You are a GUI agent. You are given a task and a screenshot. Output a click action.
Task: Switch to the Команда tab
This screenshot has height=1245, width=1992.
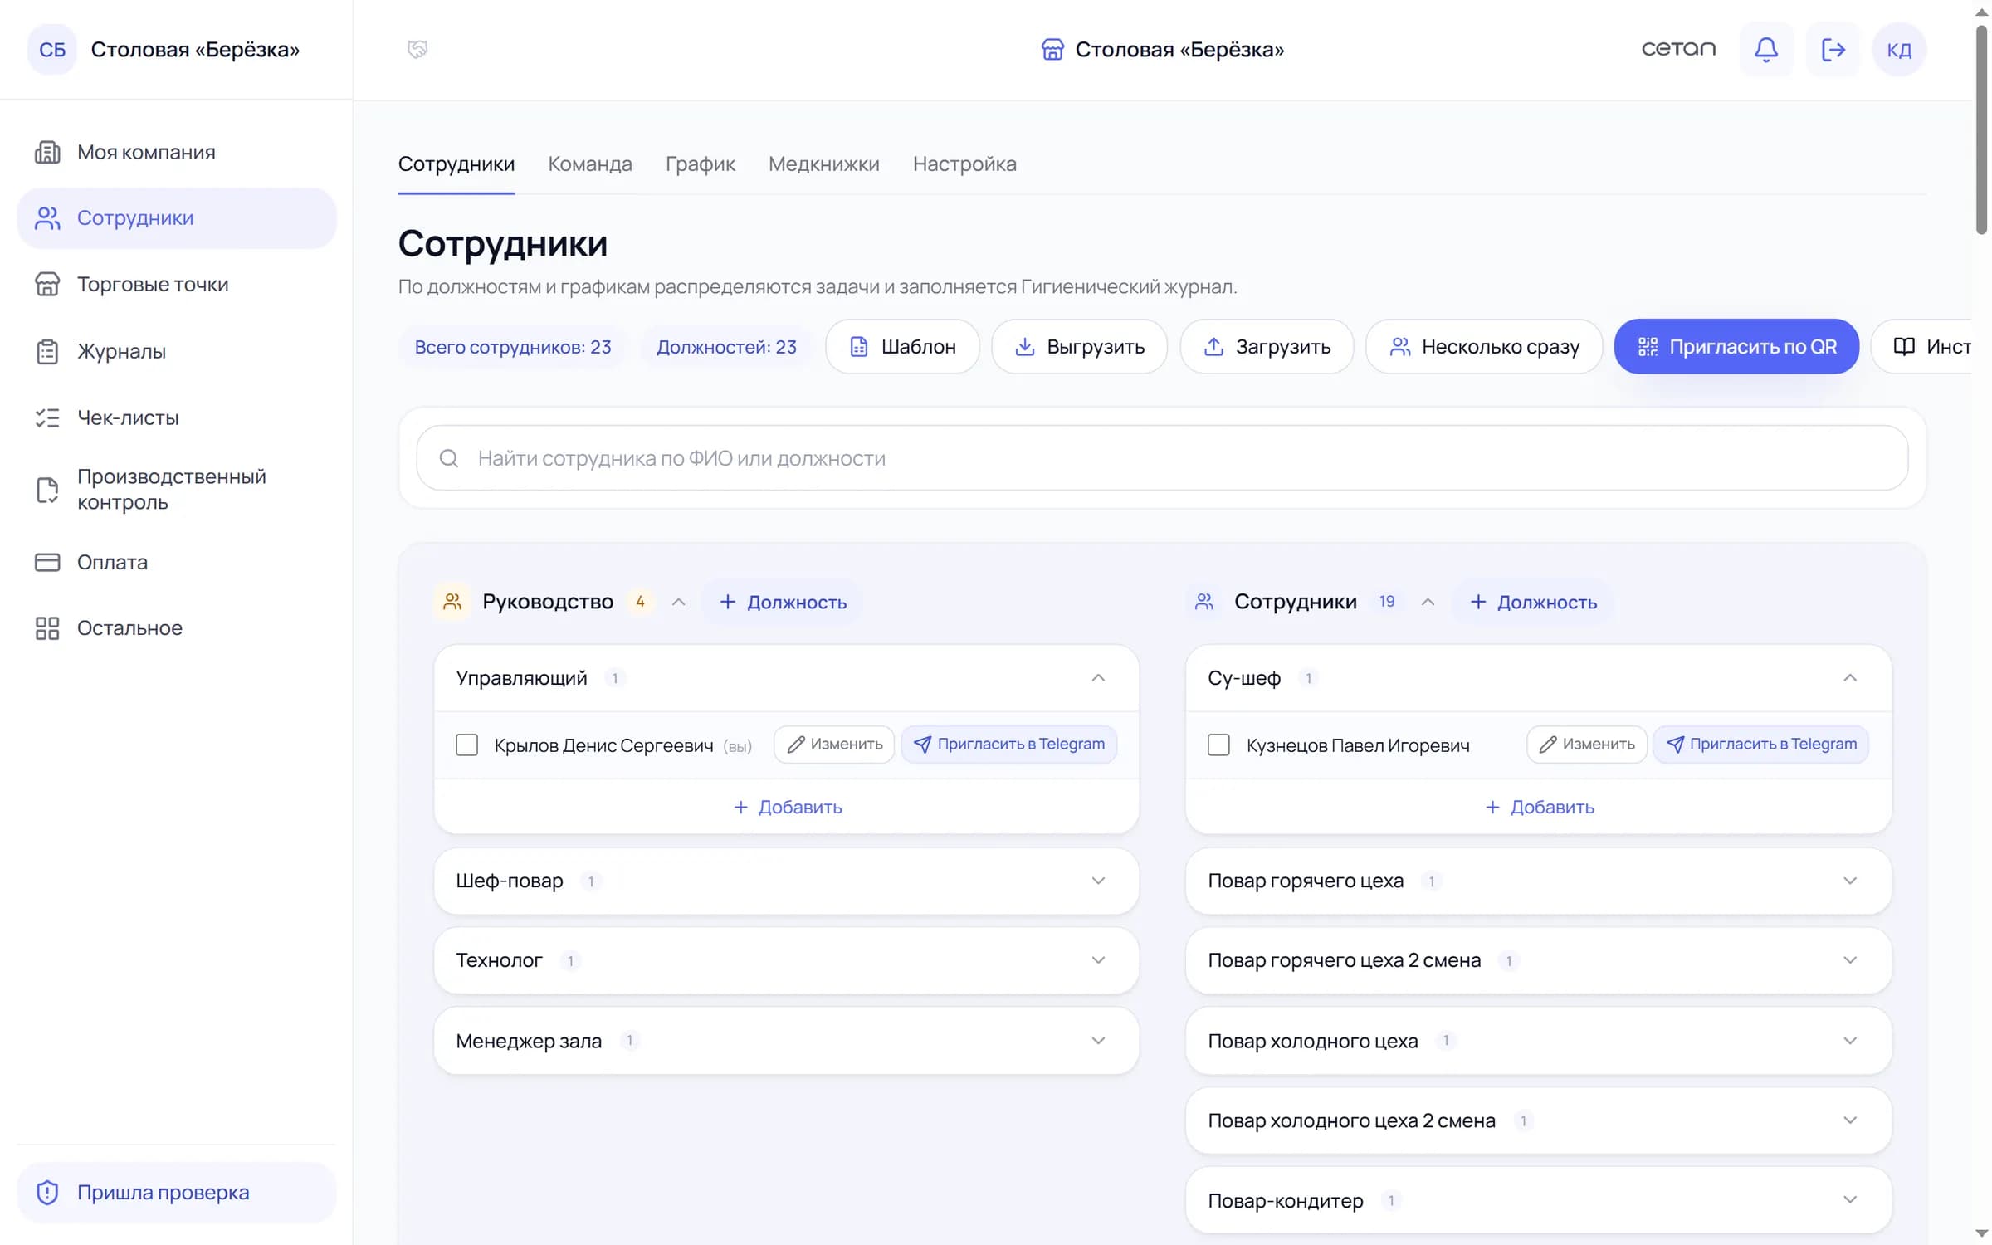tap(589, 164)
